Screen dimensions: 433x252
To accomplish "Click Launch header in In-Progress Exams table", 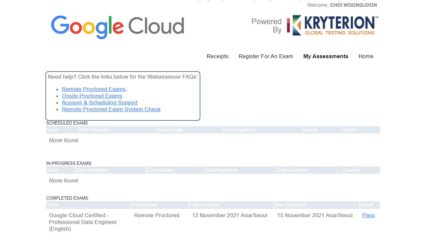I will [362, 170].
